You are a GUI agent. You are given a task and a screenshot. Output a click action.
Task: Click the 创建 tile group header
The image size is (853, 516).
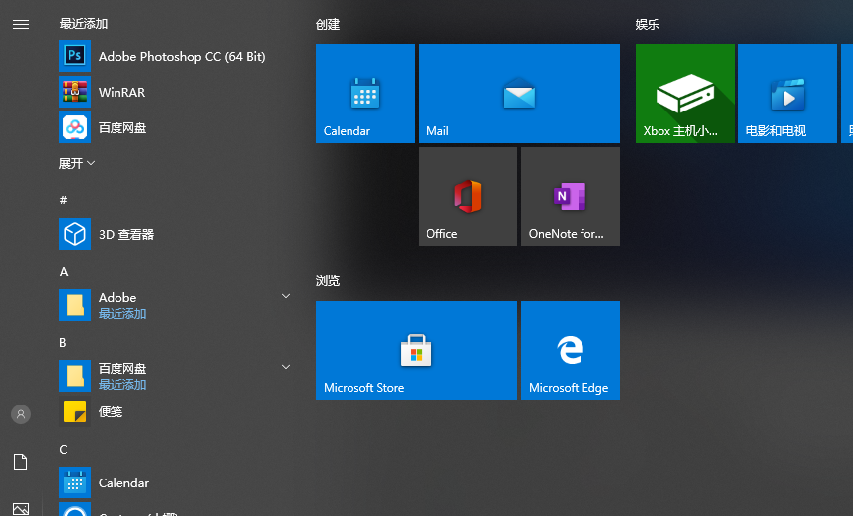click(x=328, y=24)
